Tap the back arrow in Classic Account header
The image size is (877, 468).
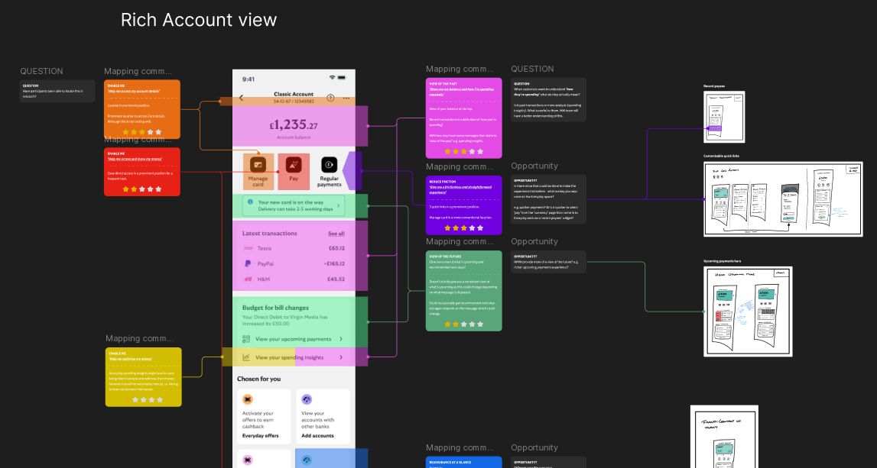tap(241, 98)
